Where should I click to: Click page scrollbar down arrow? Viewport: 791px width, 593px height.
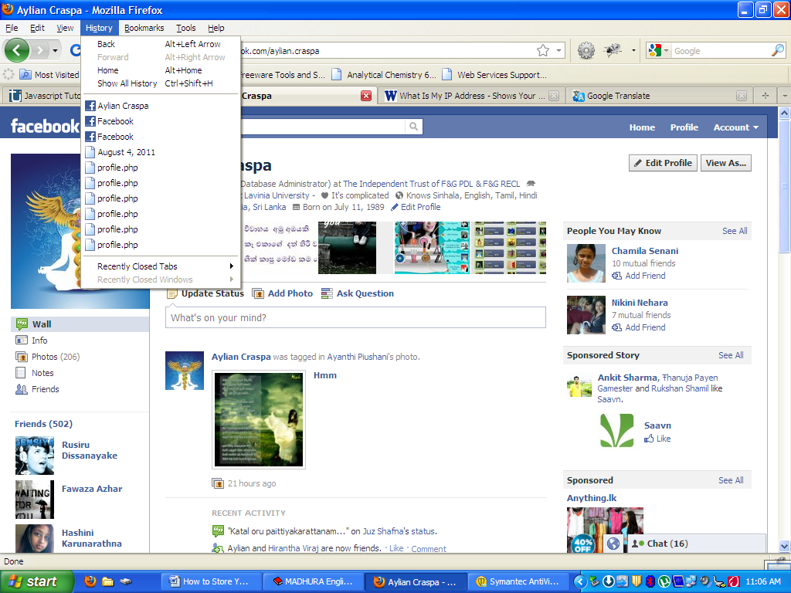coord(784,546)
